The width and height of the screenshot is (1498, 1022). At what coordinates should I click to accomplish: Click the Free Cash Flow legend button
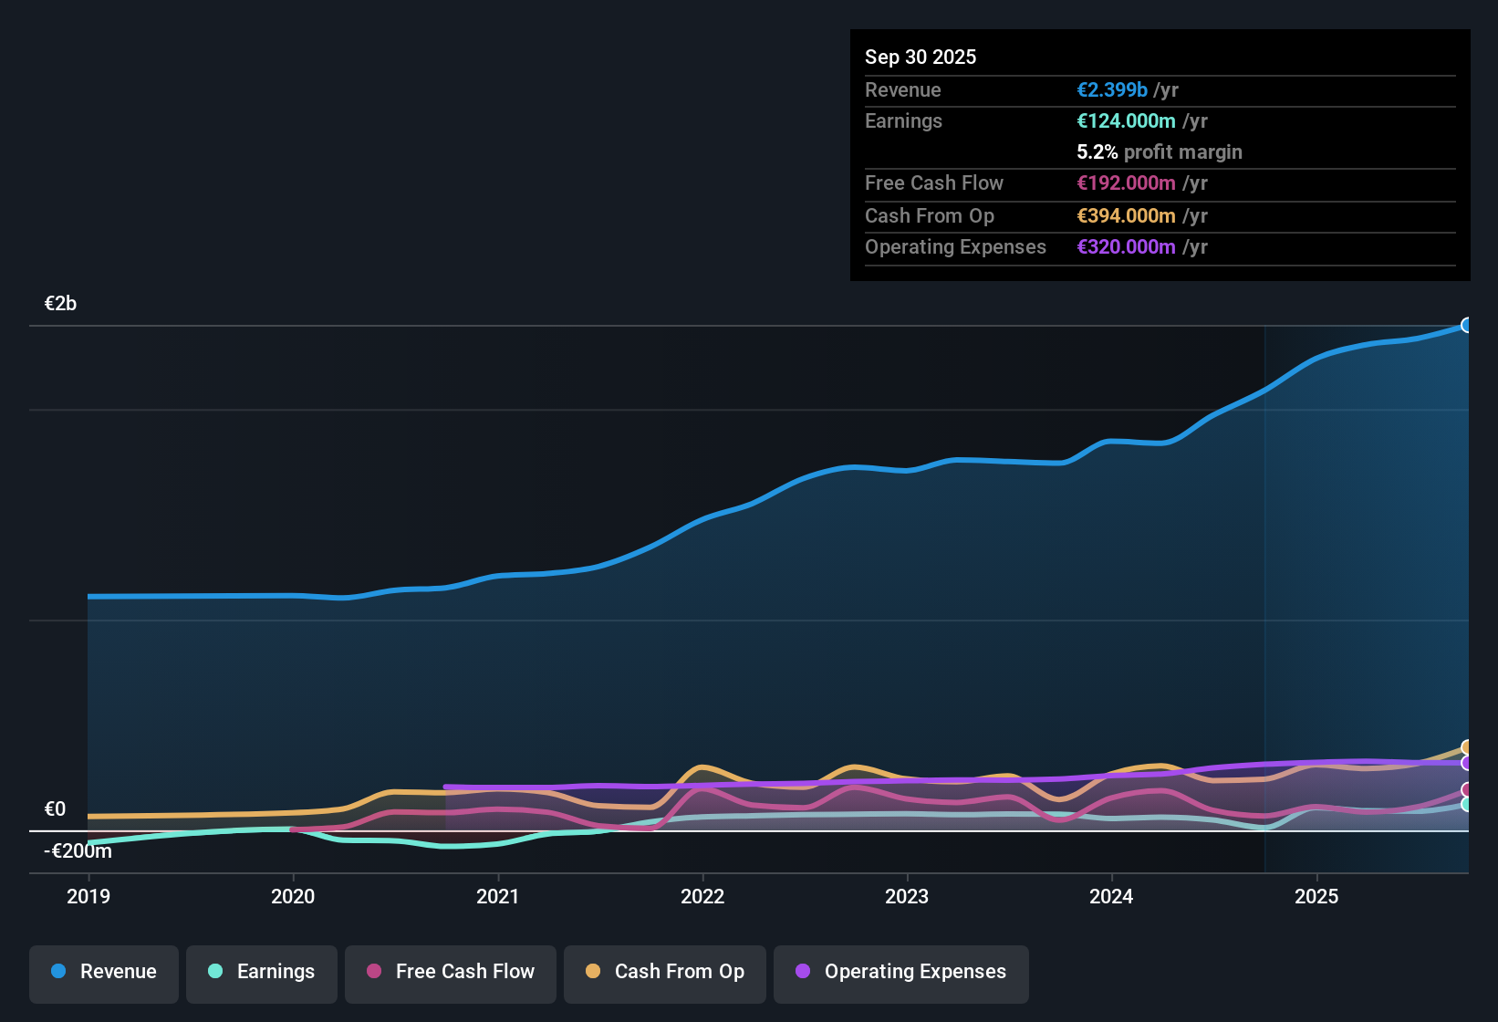450,972
